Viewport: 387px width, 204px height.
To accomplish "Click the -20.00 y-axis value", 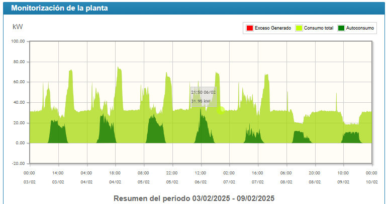I will pos(18,163).
